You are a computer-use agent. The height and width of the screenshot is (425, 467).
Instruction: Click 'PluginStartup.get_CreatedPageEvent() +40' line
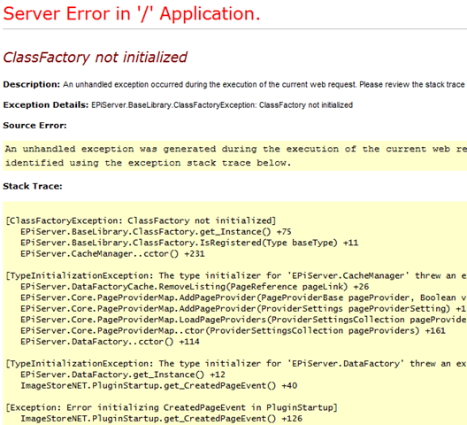[x=158, y=386]
